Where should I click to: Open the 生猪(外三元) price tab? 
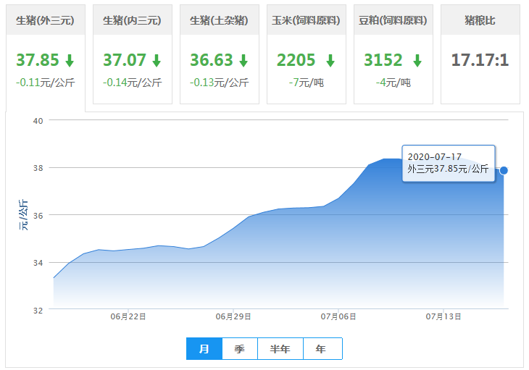[45, 21]
